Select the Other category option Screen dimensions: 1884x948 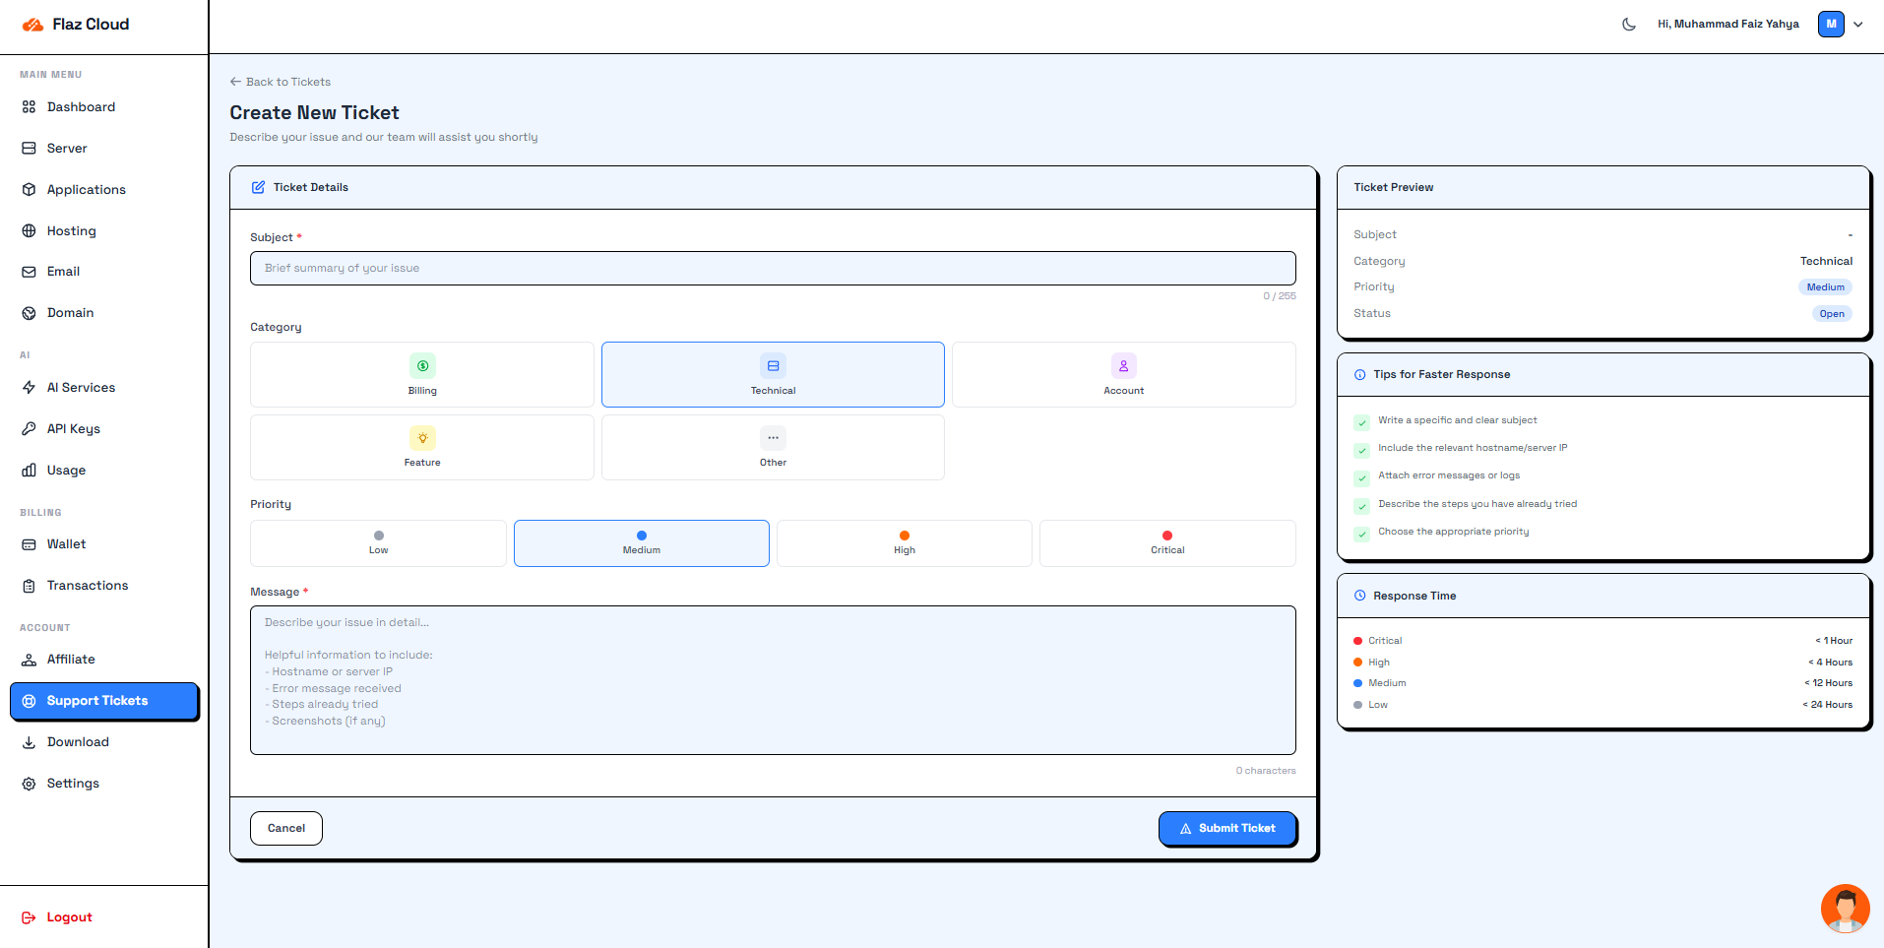pyautogui.click(x=773, y=447)
